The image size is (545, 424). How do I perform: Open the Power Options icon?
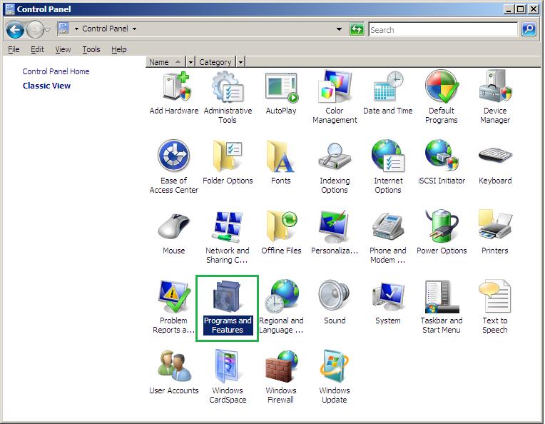[x=442, y=228]
